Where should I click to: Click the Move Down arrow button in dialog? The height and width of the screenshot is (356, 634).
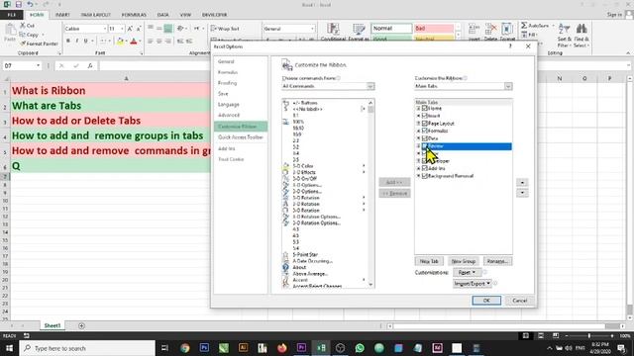pos(522,193)
